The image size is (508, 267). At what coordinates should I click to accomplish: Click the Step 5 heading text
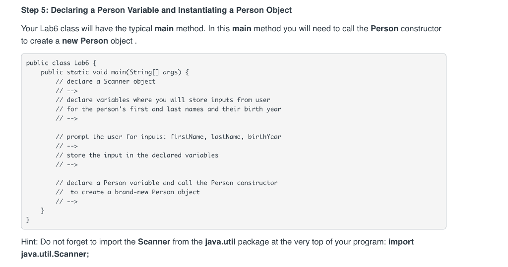(x=156, y=10)
